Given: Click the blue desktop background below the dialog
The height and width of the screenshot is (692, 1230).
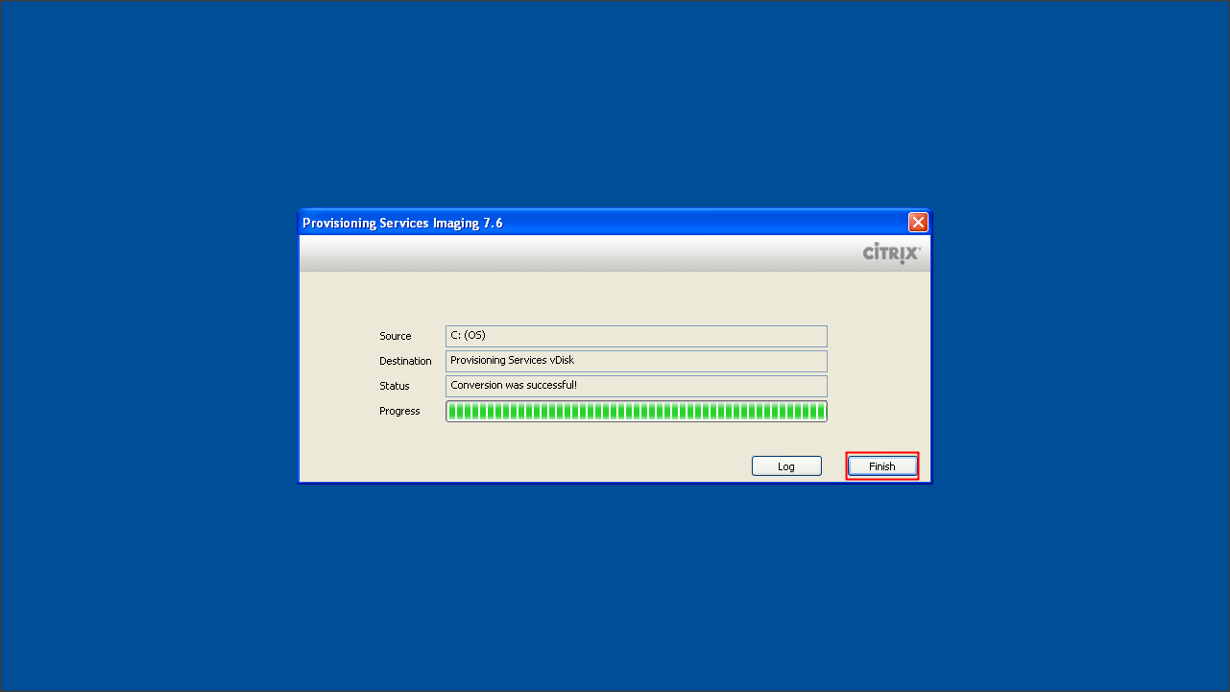Looking at the screenshot, I should click(x=615, y=595).
